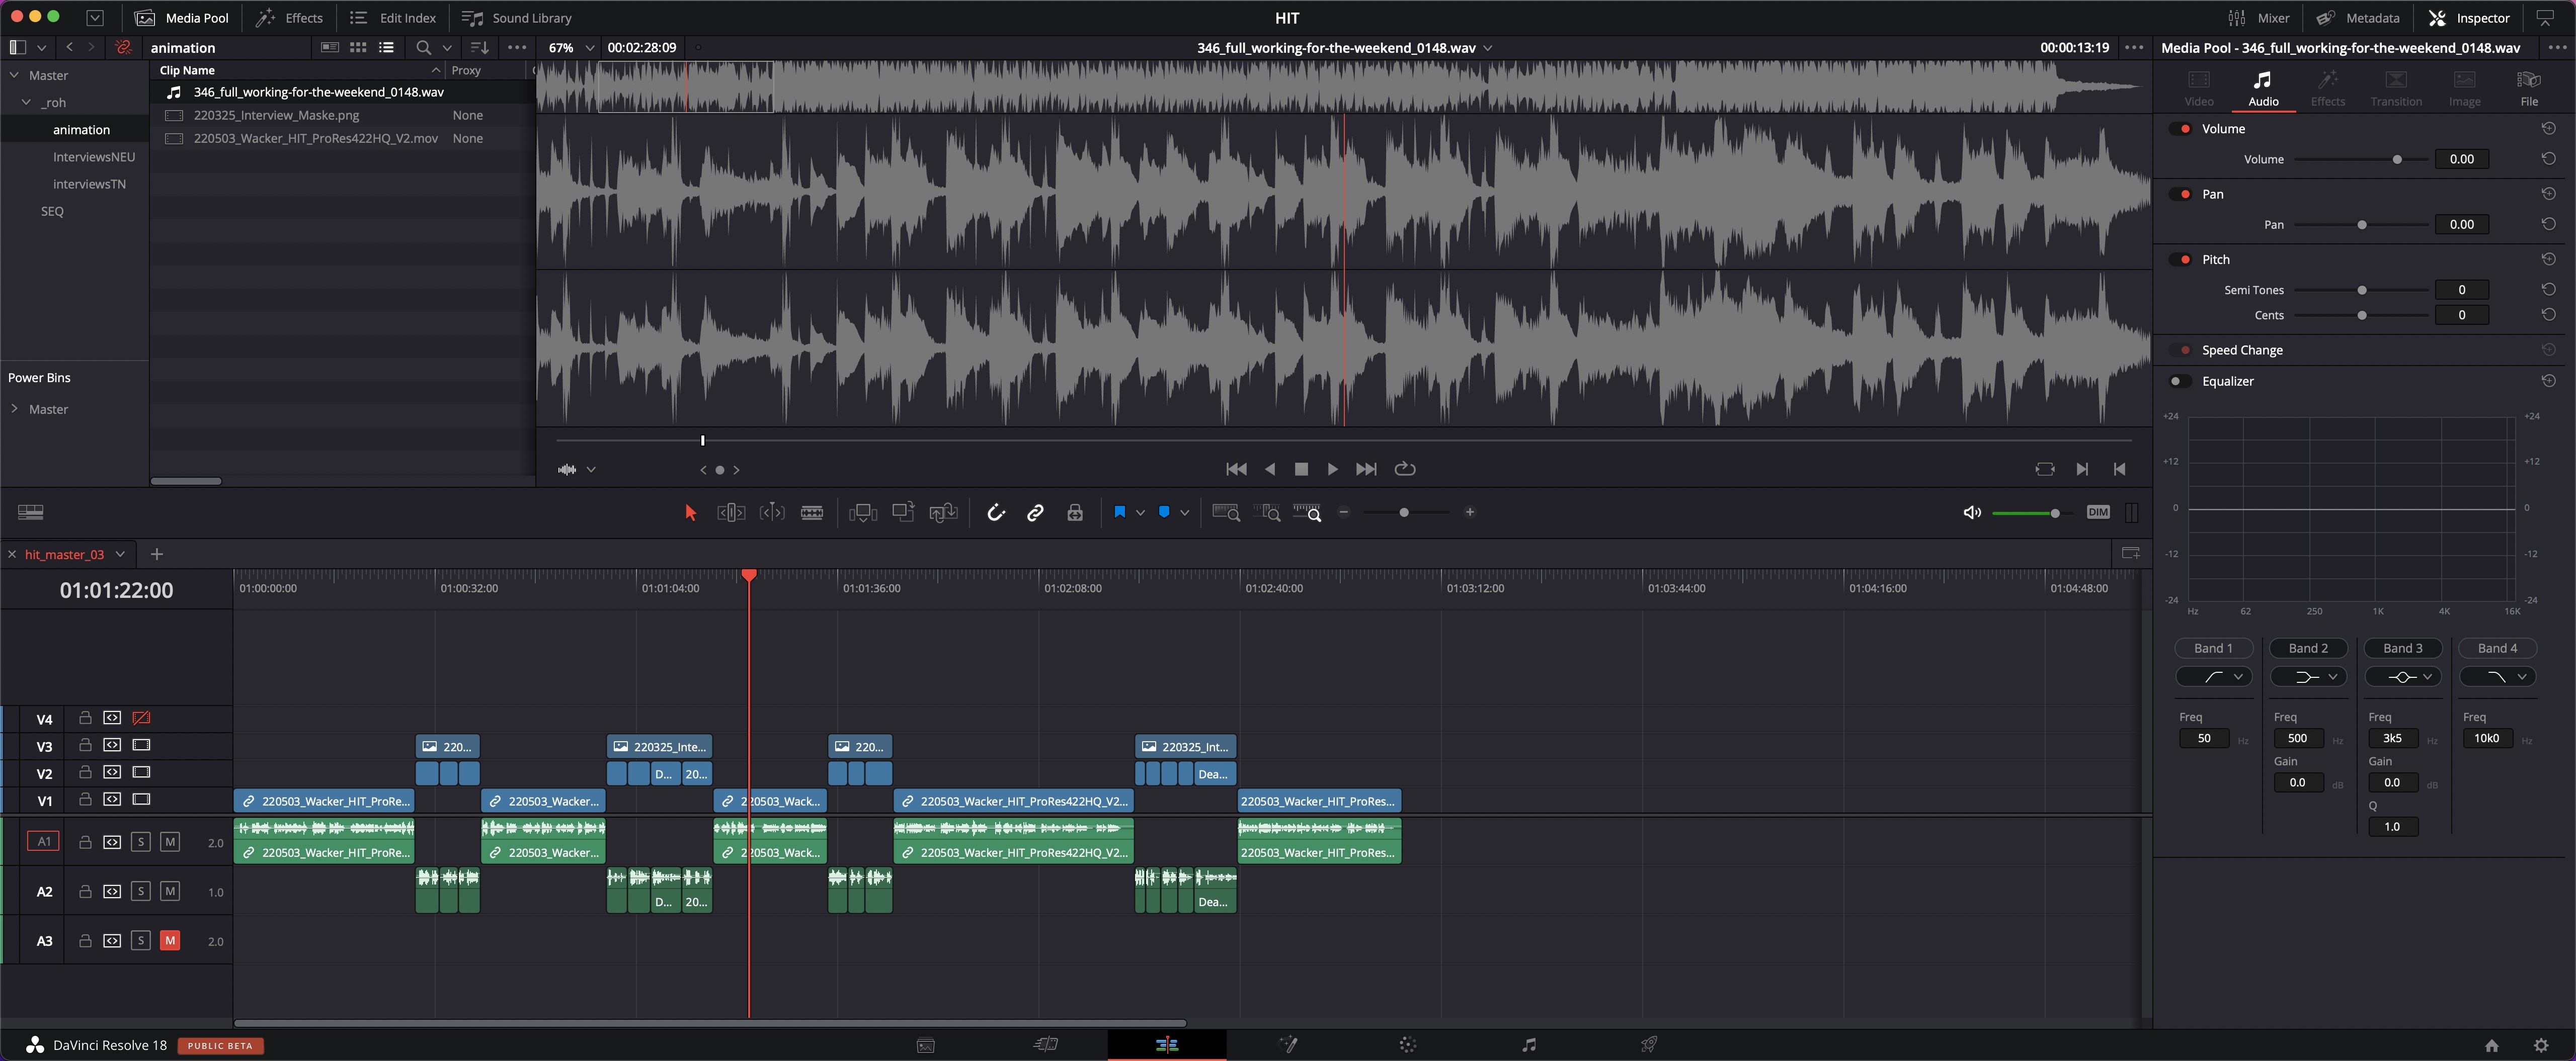
Task: Open the Sound Library panel
Action: [517, 18]
